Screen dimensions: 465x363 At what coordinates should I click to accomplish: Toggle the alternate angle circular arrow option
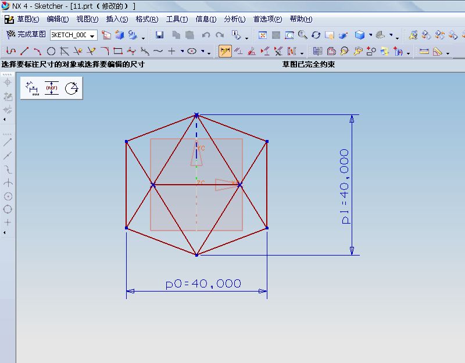point(71,88)
